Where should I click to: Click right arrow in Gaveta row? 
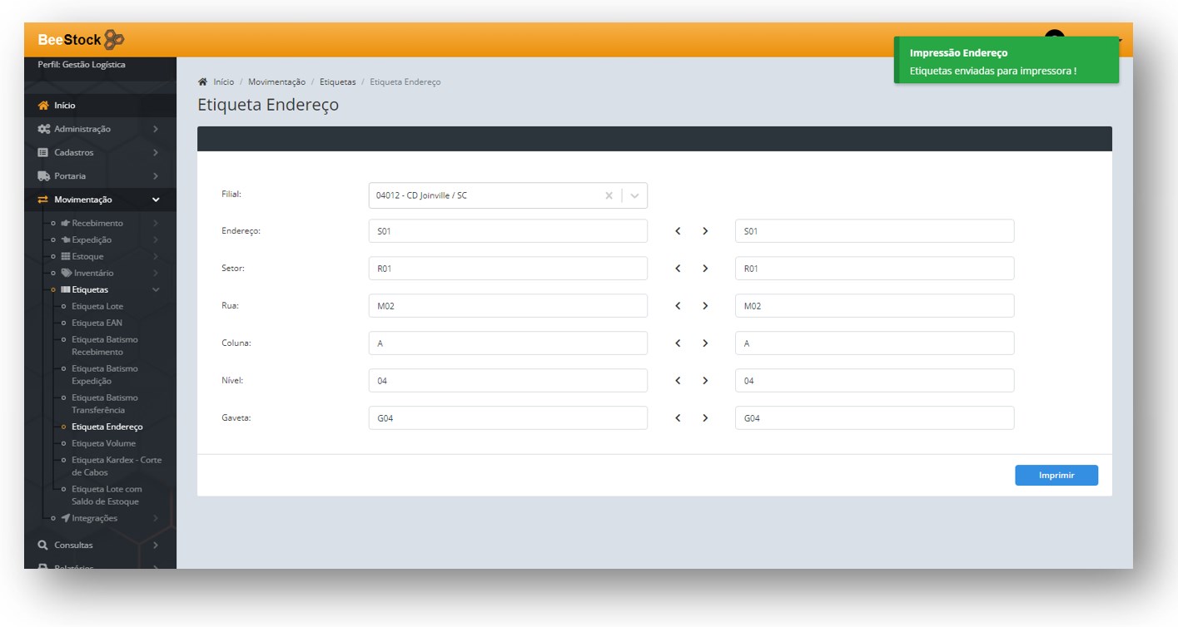(705, 418)
